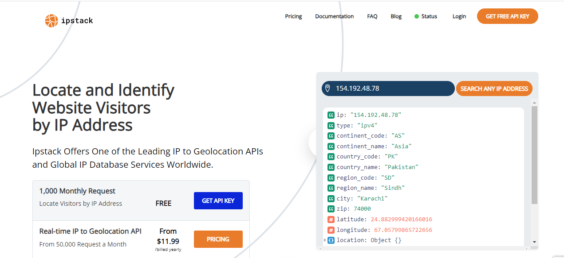Click string icon beside country_name row
564x258 pixels.
click(331, 167)
